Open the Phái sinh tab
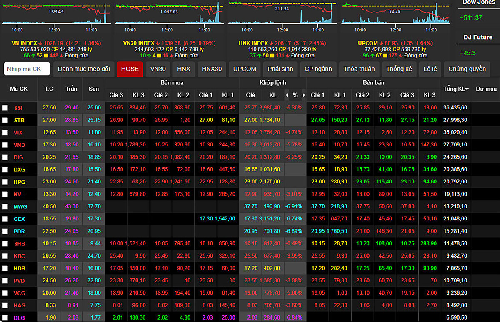The width and height of the screenshot is (500, 322). click(280, 69)
